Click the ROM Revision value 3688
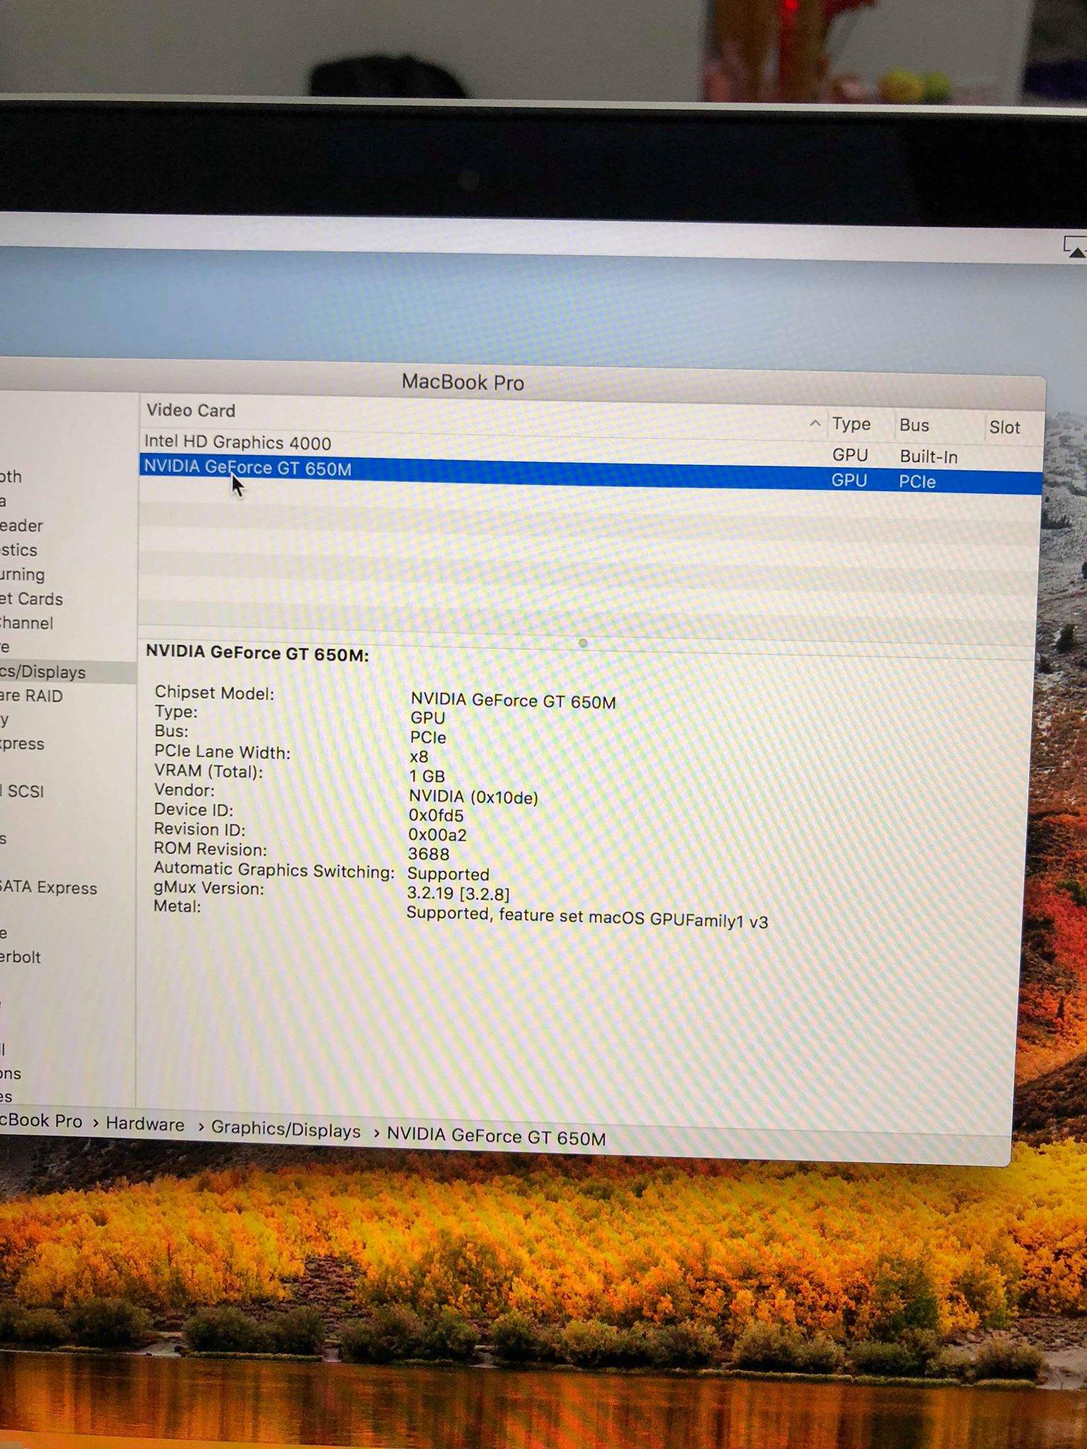 click(x=428, y=855)
